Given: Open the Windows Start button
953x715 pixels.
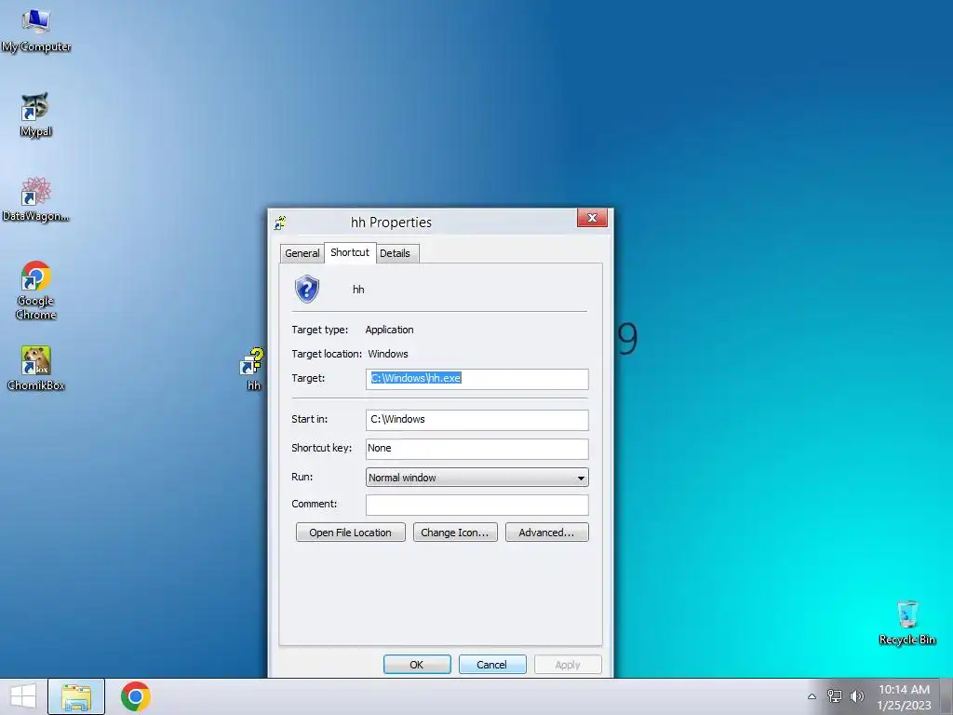Looking at the screenshot, I should (23, 696).
